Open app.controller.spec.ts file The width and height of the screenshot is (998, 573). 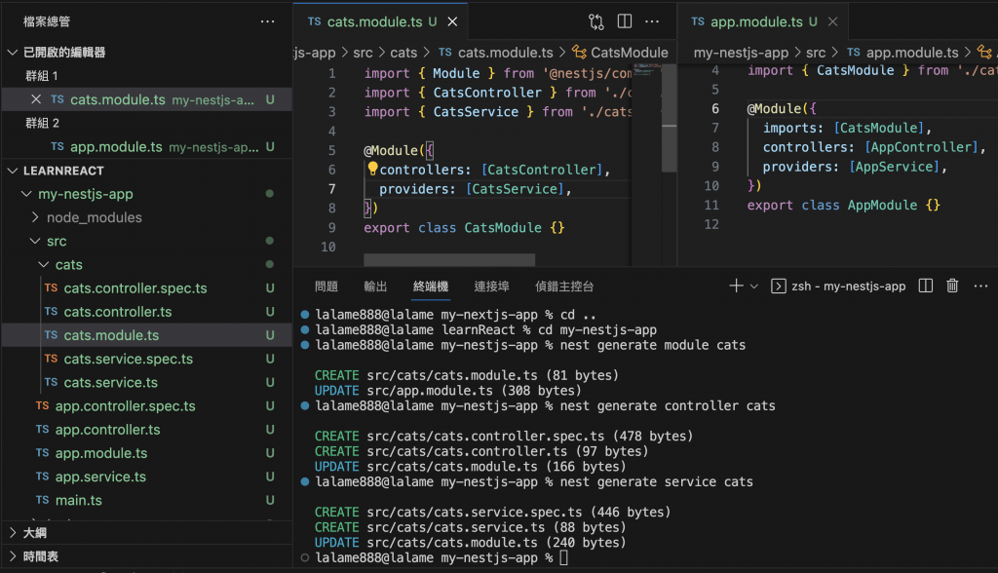coord(147,405)
